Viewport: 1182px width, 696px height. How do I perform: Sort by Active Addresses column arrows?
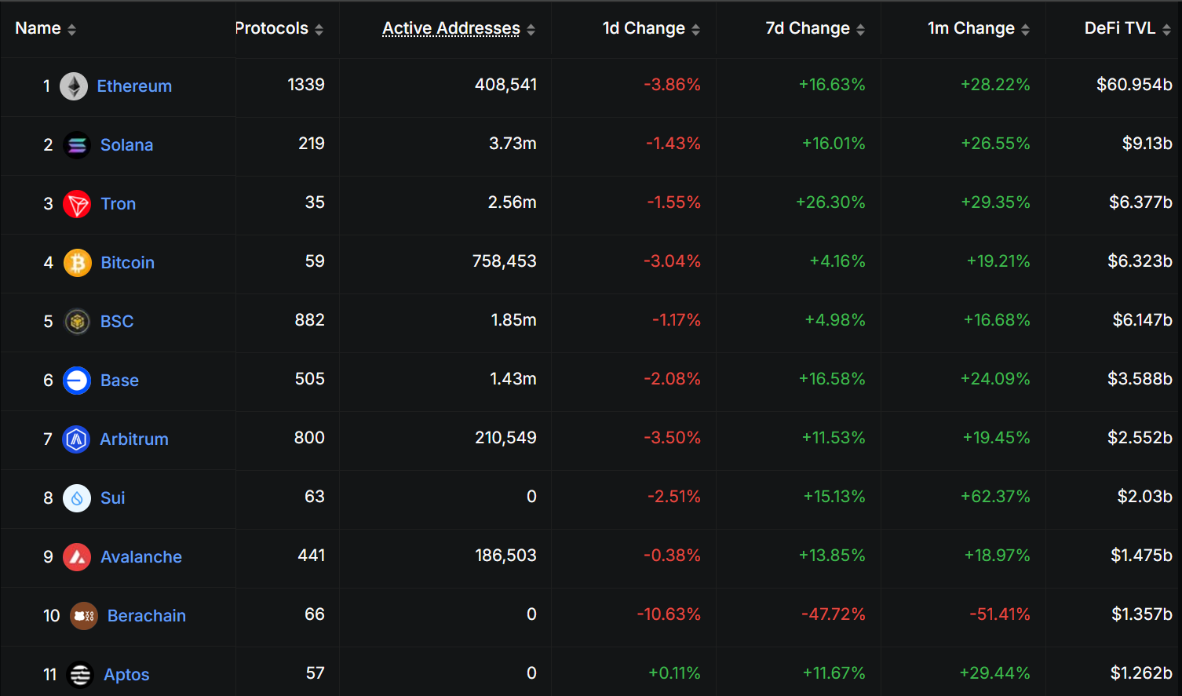click(531, 29)
